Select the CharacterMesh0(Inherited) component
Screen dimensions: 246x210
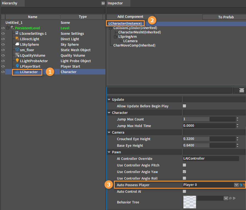[x=140, y=32]
